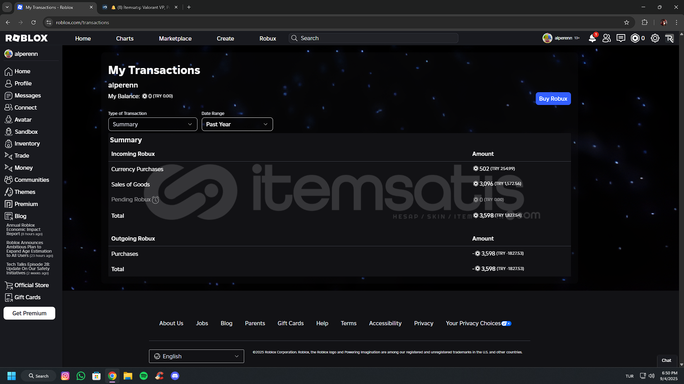Screen dimensions: 684x384
Task: Open the rightmost Roblox header icon
Action: (x=669, y=38)
